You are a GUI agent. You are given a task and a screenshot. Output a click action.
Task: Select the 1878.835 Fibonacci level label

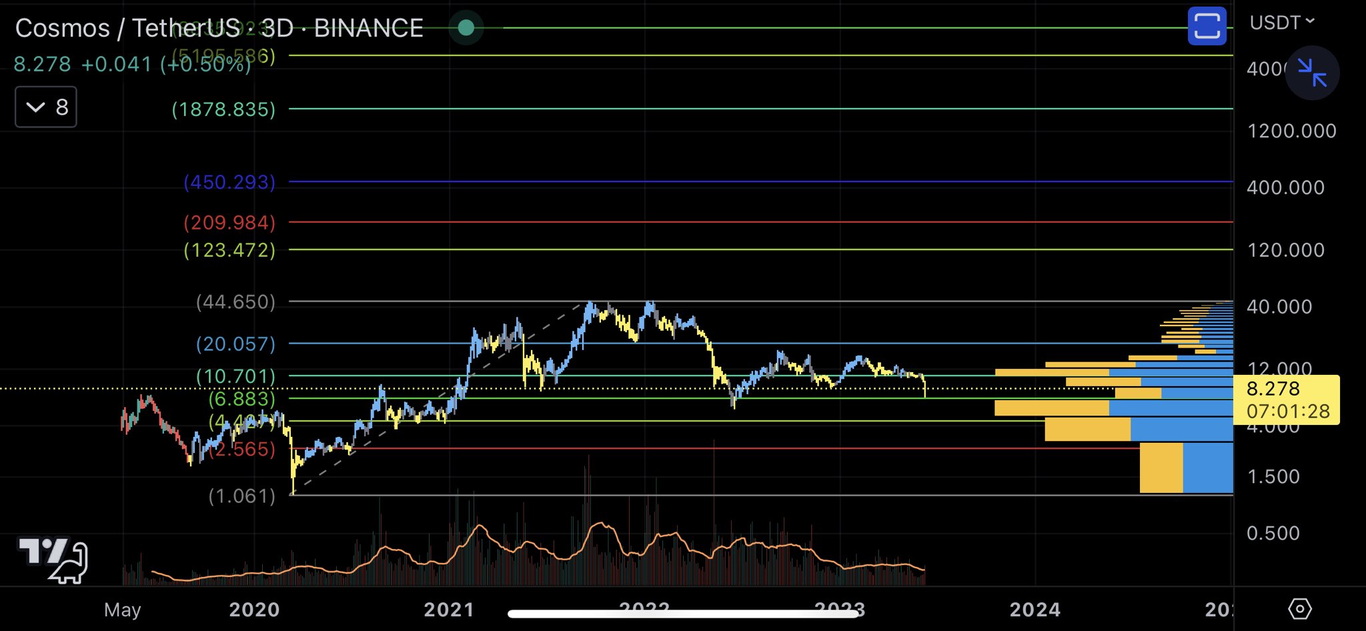point(223,109)
